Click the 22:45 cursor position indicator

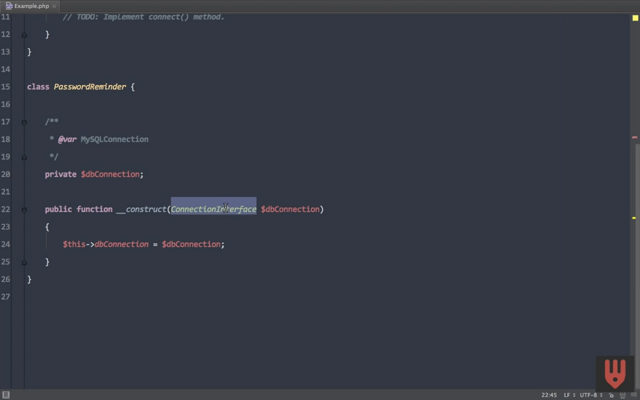pos(549,395)
